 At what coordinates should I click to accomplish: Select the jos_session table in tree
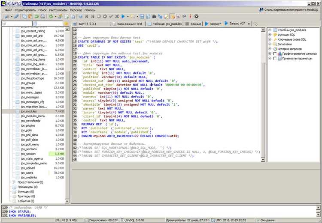coord(28,154)
